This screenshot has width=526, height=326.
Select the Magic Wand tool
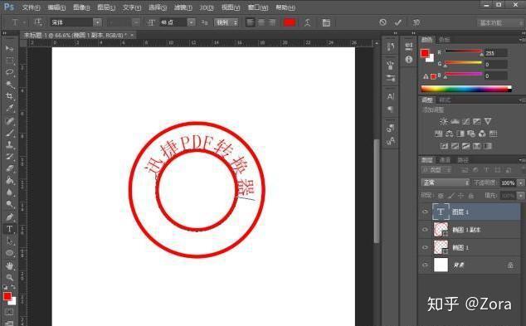pos(9,84)
